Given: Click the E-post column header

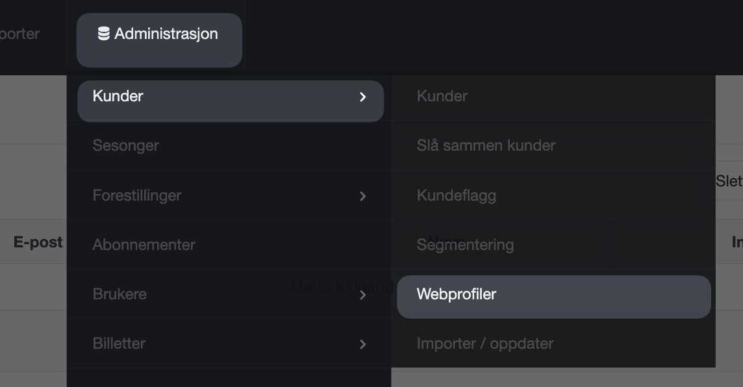Looking at the screenshot, I should [38, 242].
